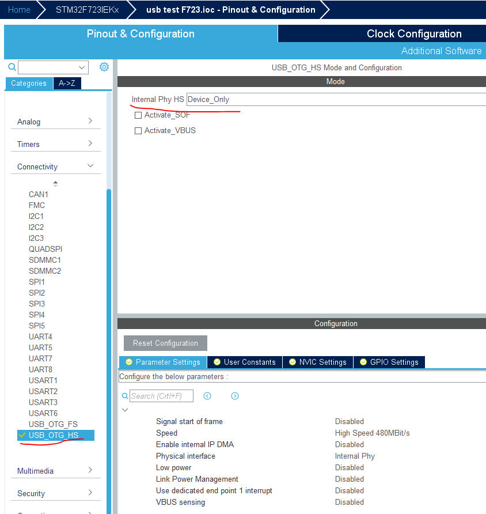The width and height of the screenshot is (486, 514).
Task: Click Disabled value for Low power
Action: [349, 467]
